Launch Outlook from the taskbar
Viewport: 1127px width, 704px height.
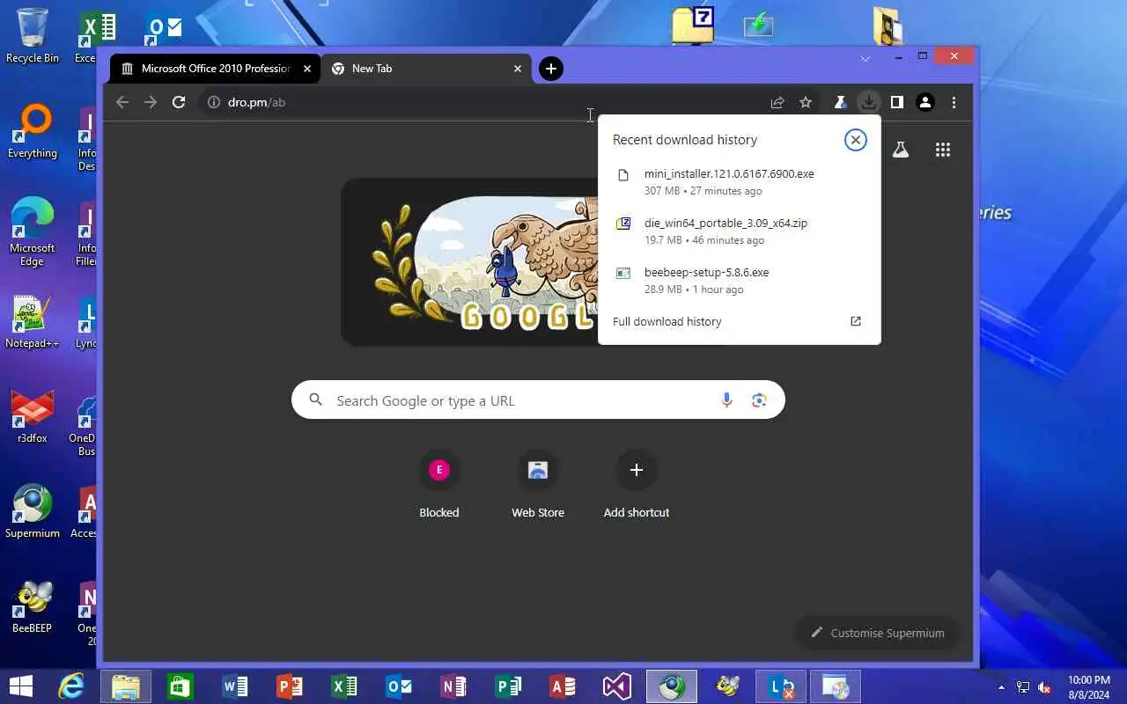399,686
